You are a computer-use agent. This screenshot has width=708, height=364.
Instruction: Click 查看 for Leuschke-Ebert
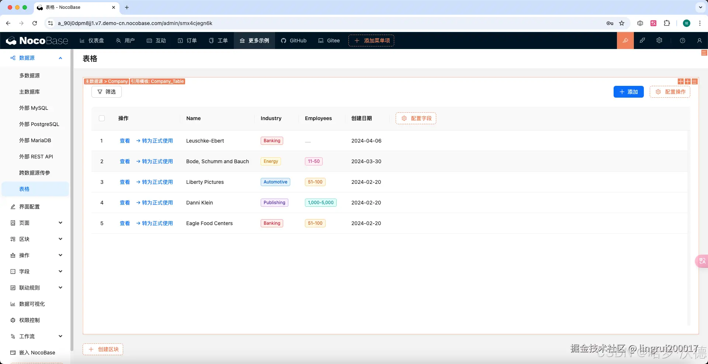point(125,141)
